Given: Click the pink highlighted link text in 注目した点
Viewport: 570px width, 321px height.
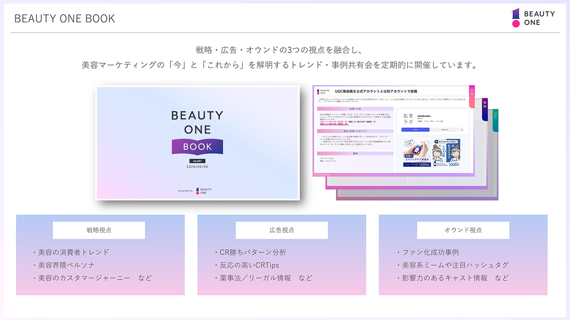Looking at the screenshot, I should click(334, 123).
